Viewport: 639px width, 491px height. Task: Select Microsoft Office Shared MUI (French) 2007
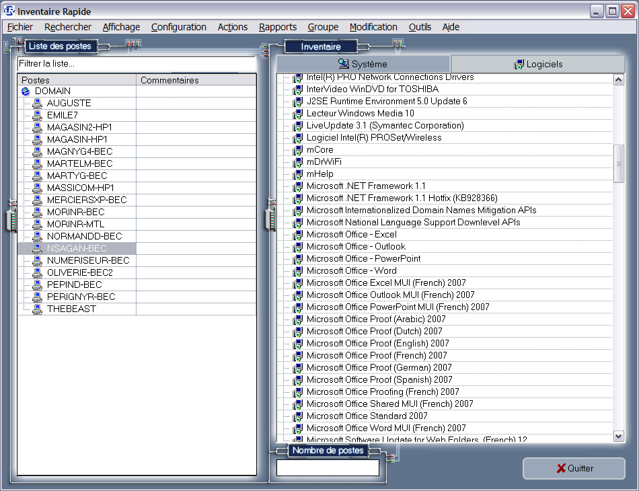click(x=389, y=404)
